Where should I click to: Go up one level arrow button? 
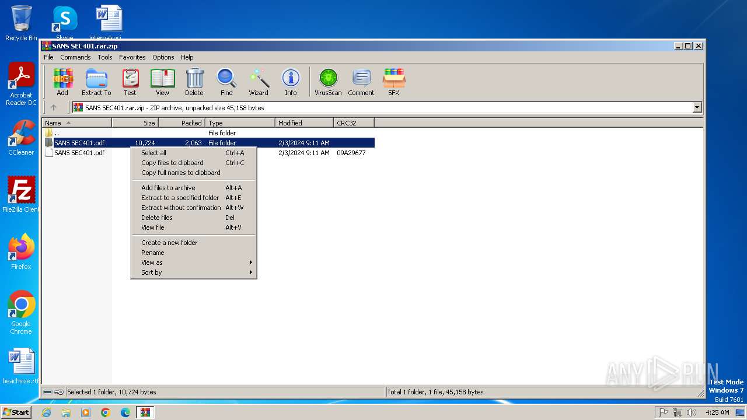54,107
